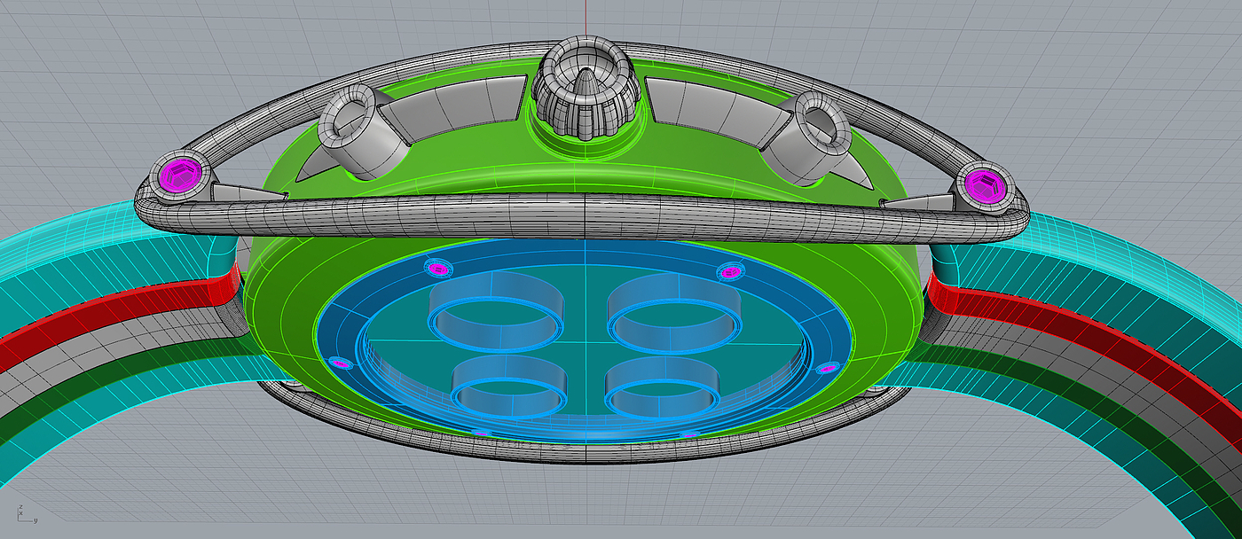Select the gray crown guard bar across case
The image size is (1242, 539).
click(x=581, y=219)
